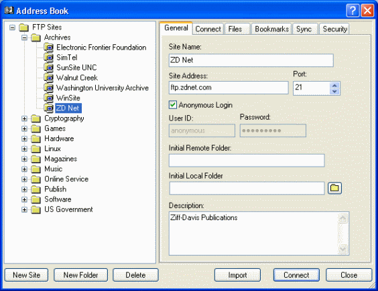Browse for initial local folder icon
Image resolution: width=378 pixels, height=291 pixels.
point(334,188)
